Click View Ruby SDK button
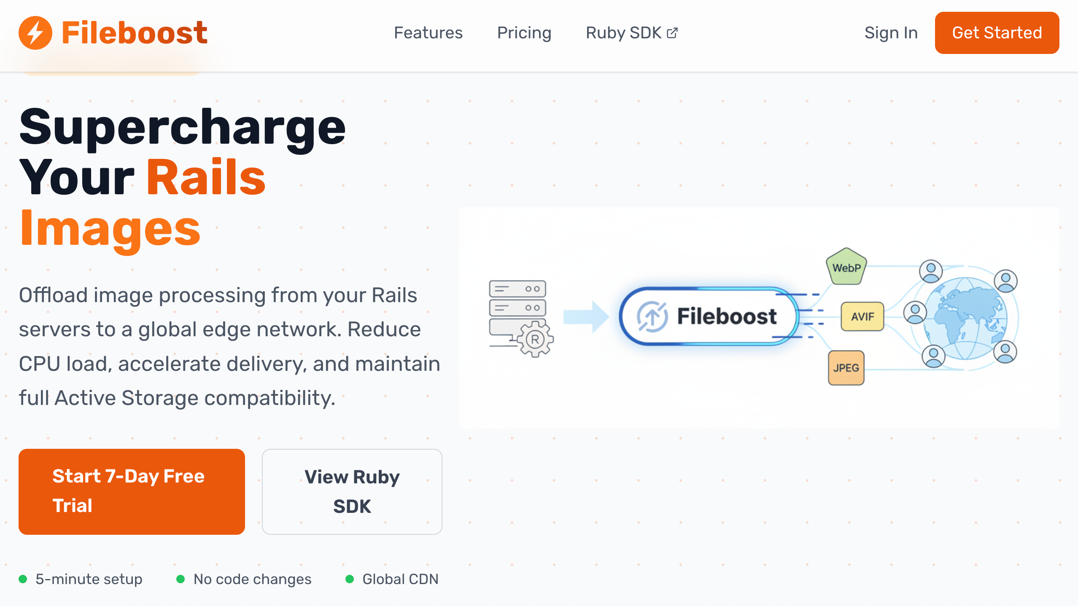 point(352,491)
